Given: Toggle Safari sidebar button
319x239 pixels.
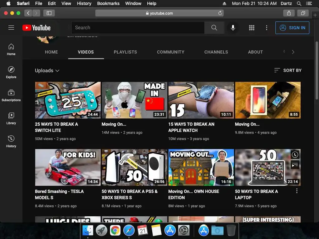Looking at the screenshot, I should tap(49, 13).
